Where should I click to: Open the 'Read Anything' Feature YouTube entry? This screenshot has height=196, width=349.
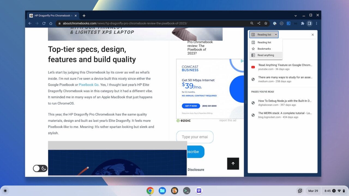[x=282, y=67]
